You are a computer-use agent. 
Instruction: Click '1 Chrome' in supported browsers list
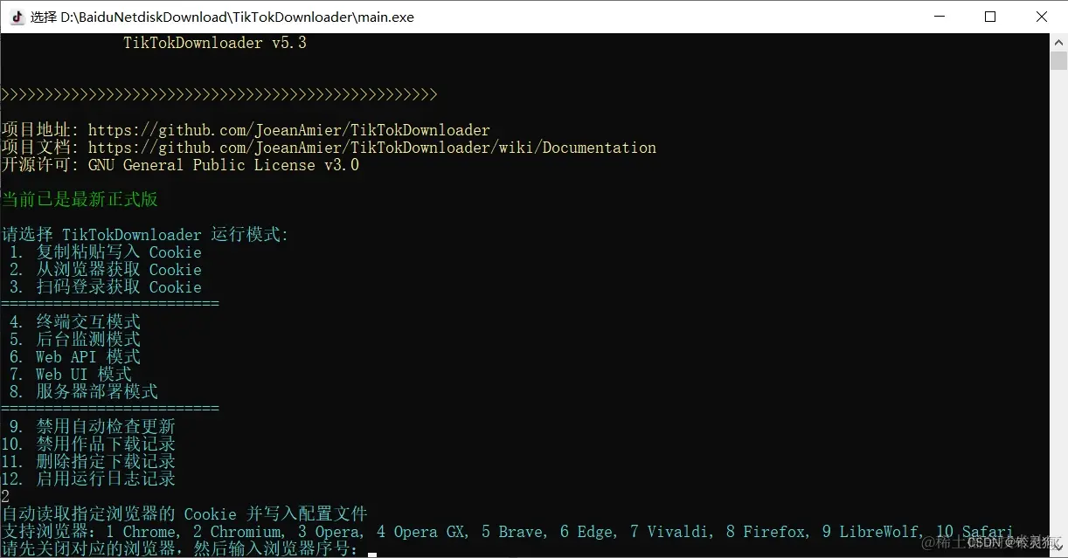pyautogui.click(x=141, y=532)
